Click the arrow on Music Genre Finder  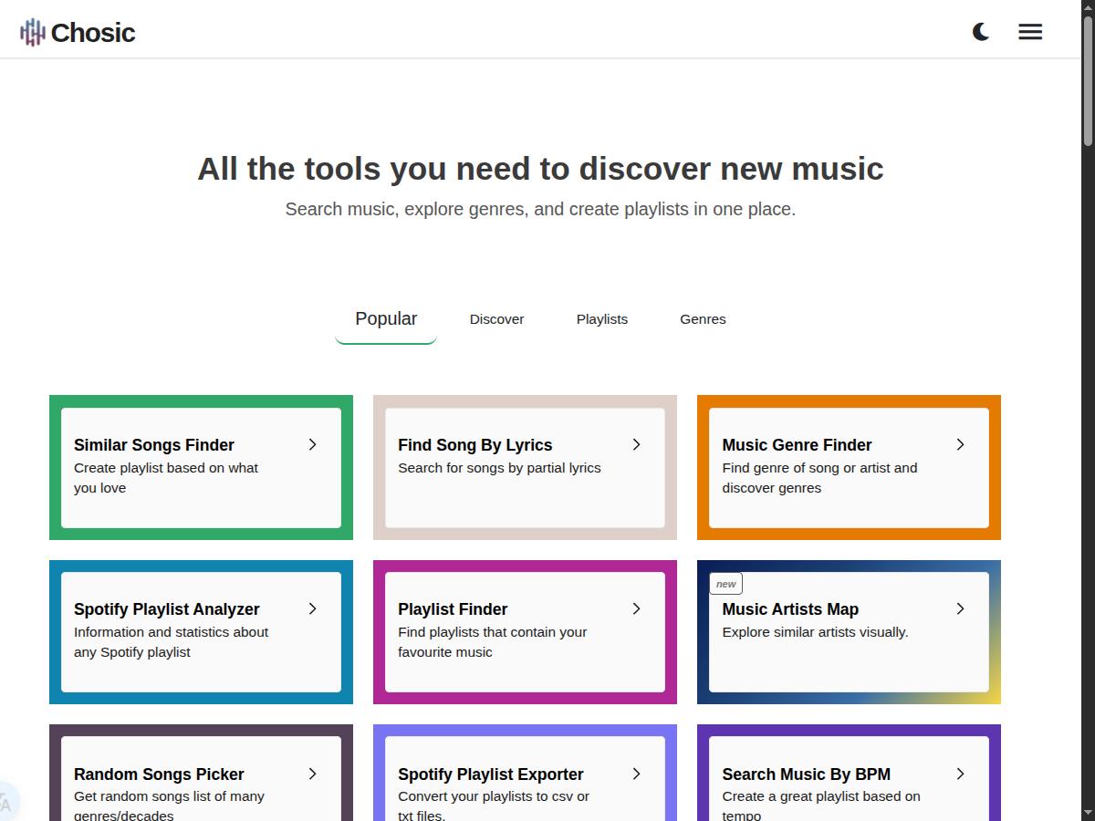click(960, 444)
